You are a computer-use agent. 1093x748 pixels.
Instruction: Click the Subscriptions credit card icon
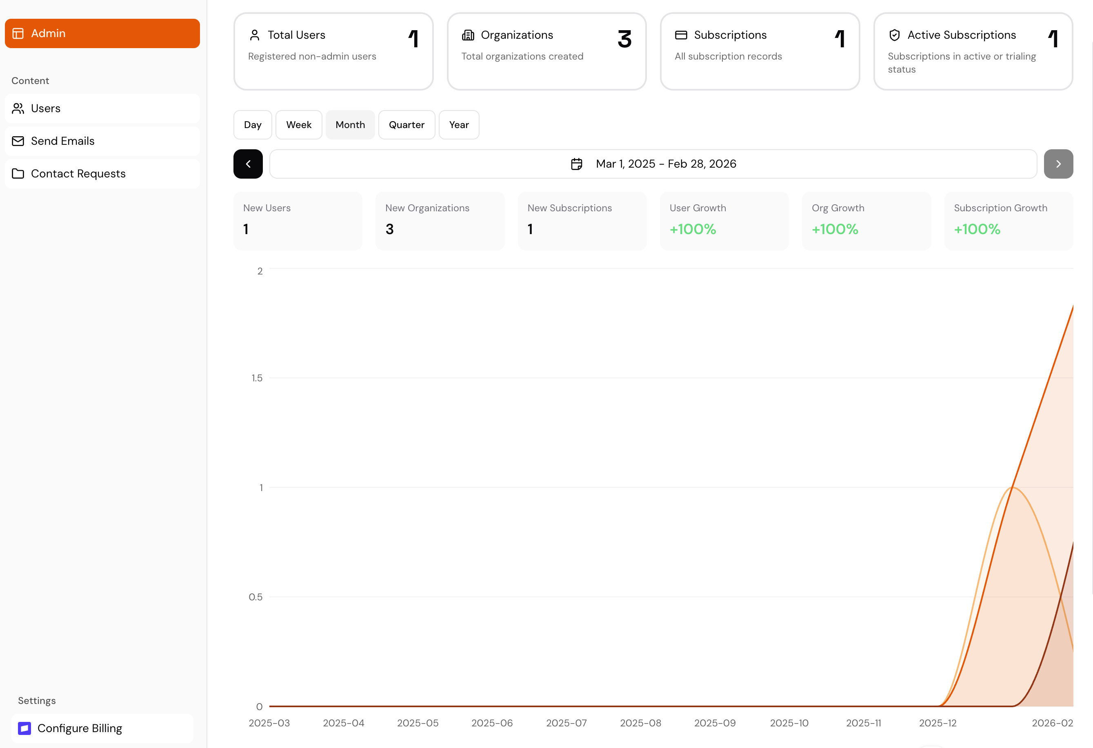(681, 35)
